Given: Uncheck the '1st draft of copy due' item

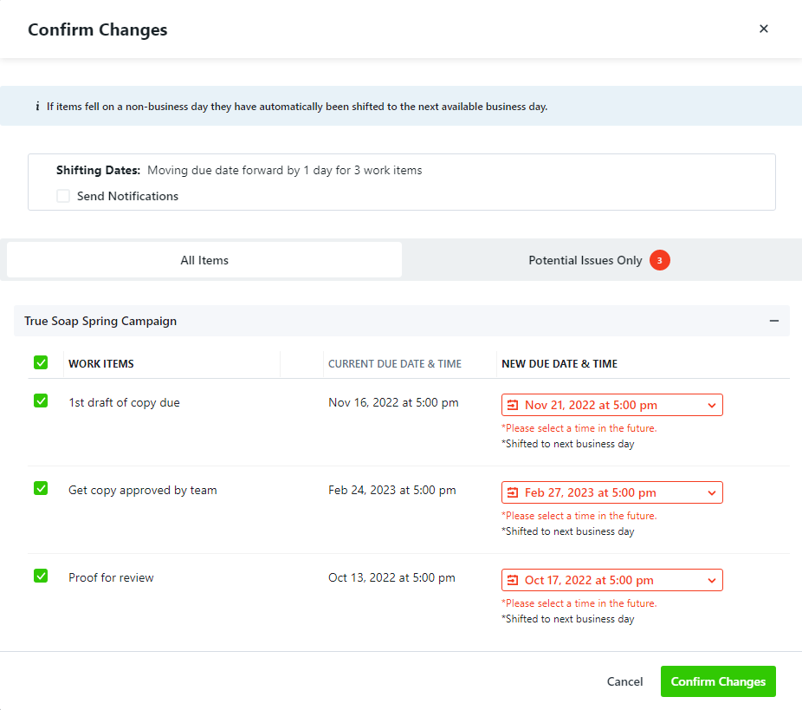Looking at the screenshot, I should coord(41,401).
